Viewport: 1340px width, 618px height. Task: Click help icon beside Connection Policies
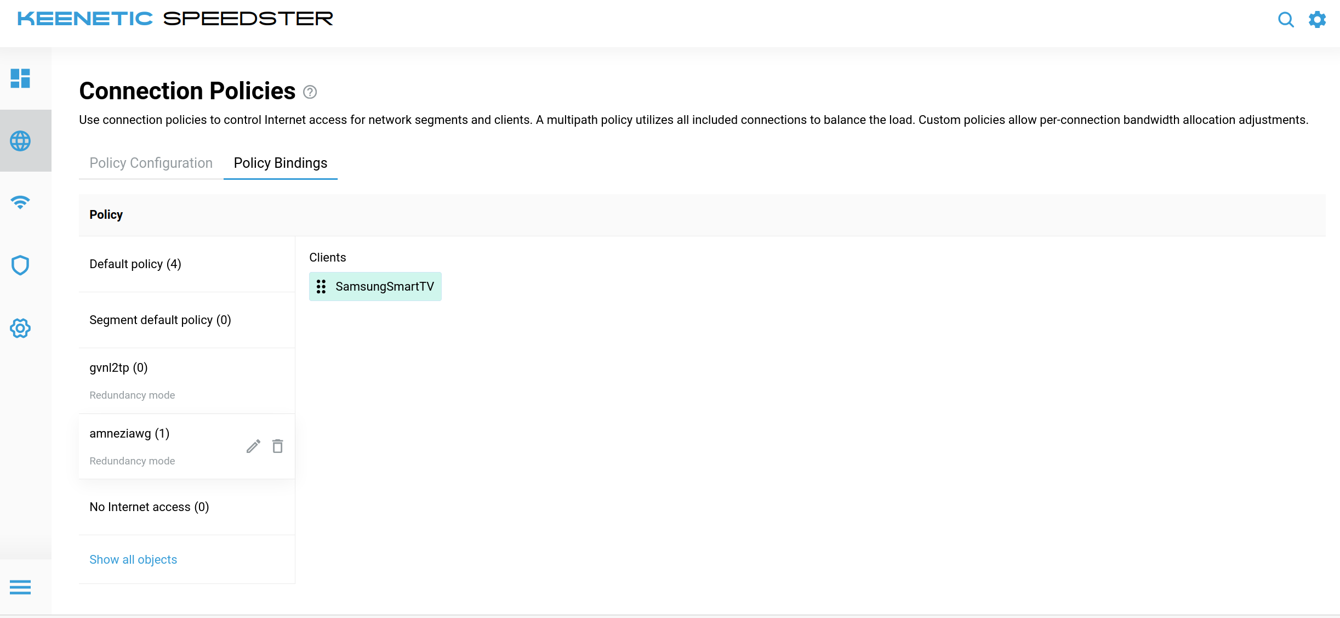(310, 92)
